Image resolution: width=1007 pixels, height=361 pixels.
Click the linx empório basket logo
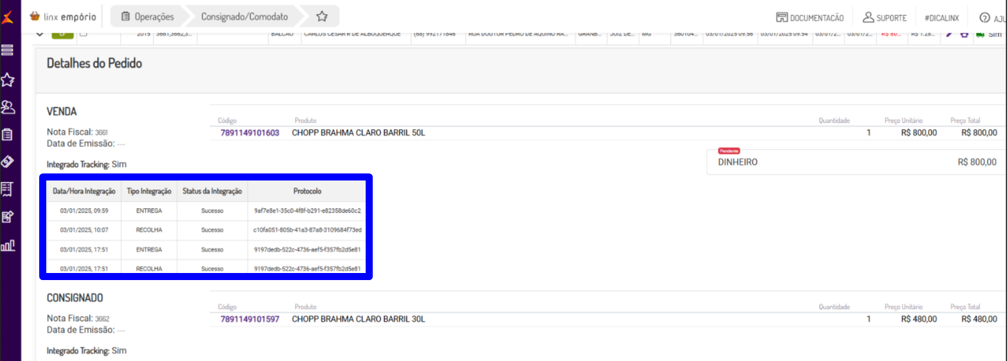[x=64, y=16]
